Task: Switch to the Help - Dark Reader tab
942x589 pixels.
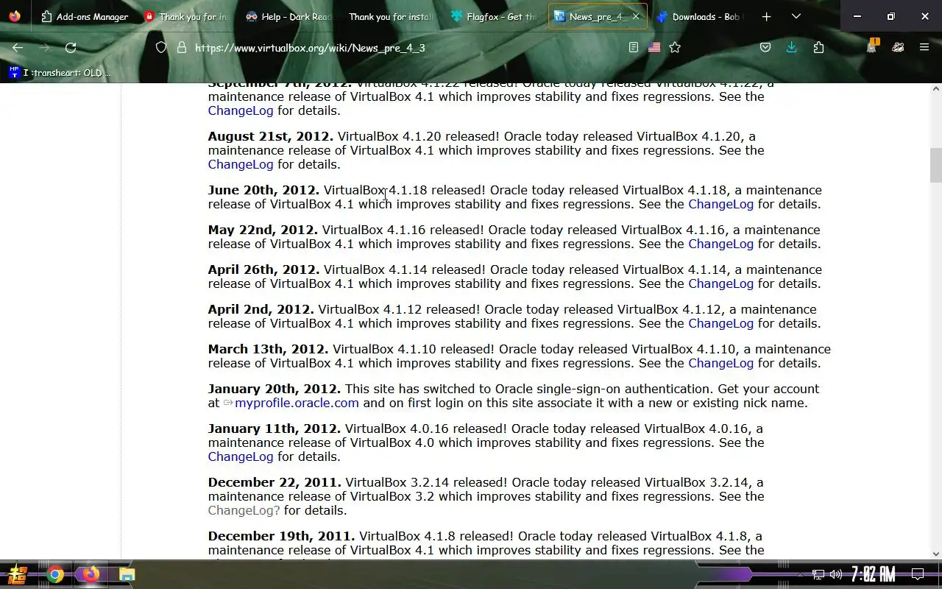Action: [290, 16]
